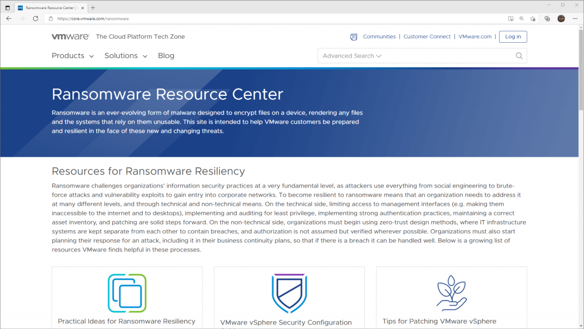Screen dimensions: 584x329
Task: Open the Collections panel
Action: coord(547,19)
